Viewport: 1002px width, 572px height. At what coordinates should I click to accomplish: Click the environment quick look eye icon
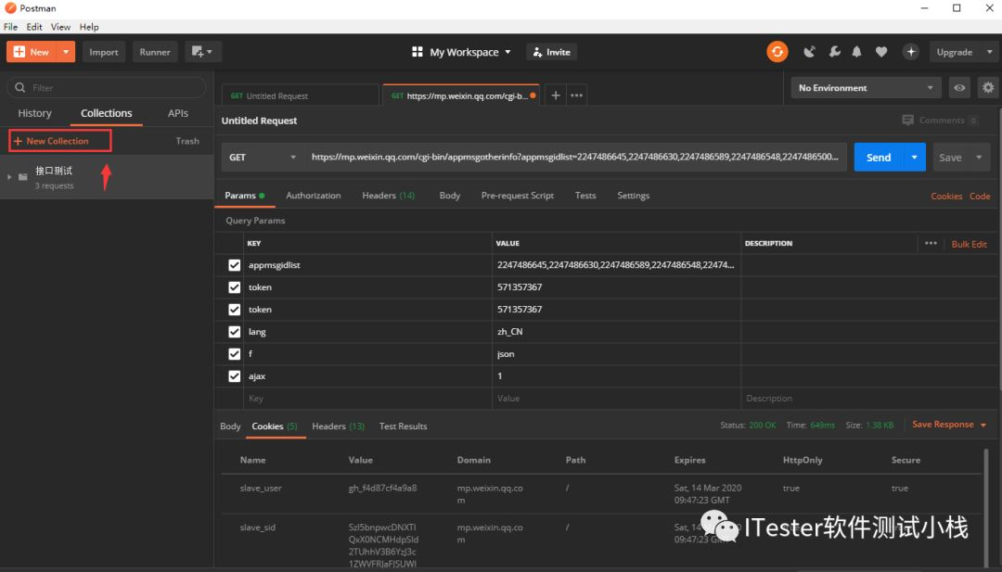pos(960,88)
